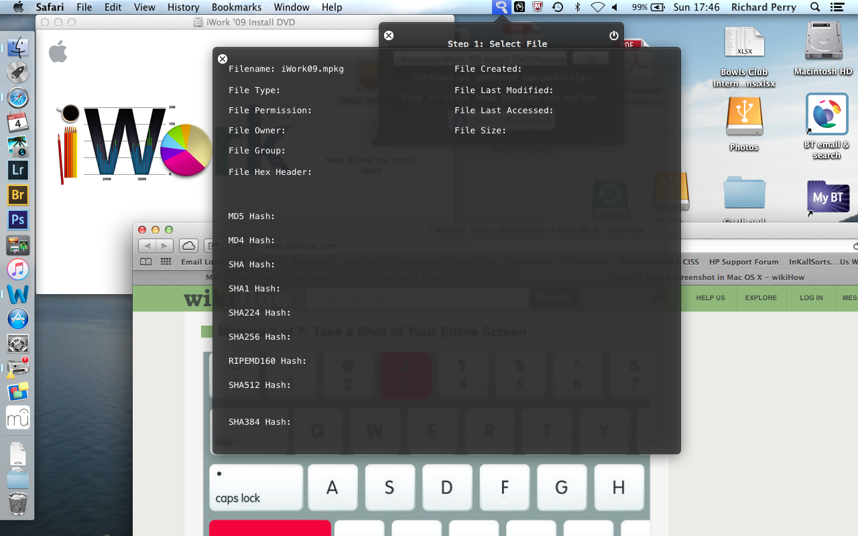
Task: Click the Safari forward arrow button
Action: coord(165,246)
